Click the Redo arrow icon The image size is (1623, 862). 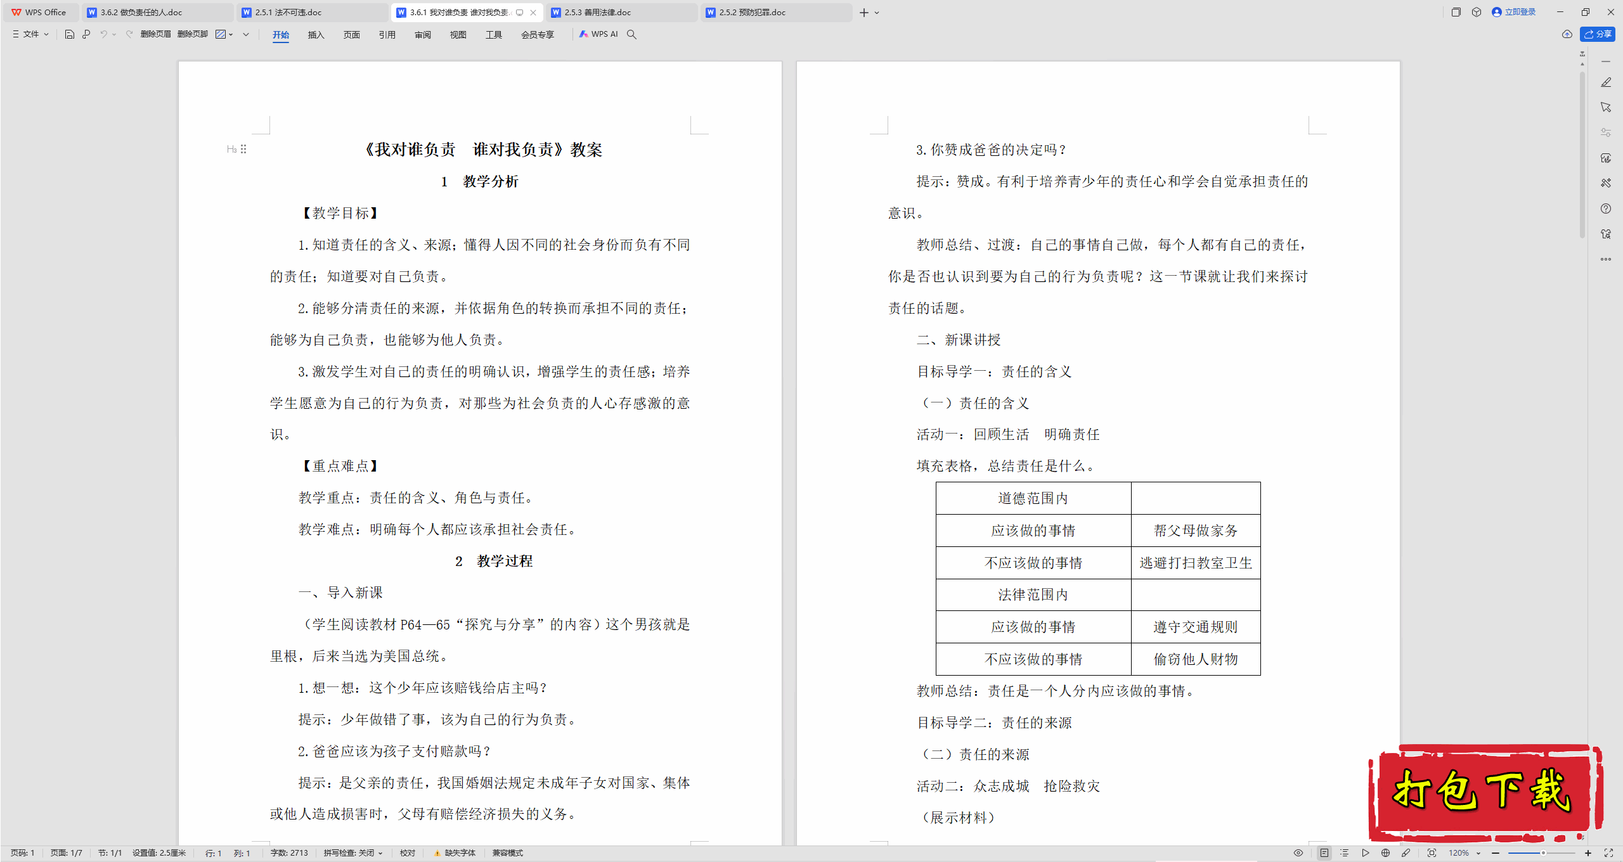click(x=129, y=34)
